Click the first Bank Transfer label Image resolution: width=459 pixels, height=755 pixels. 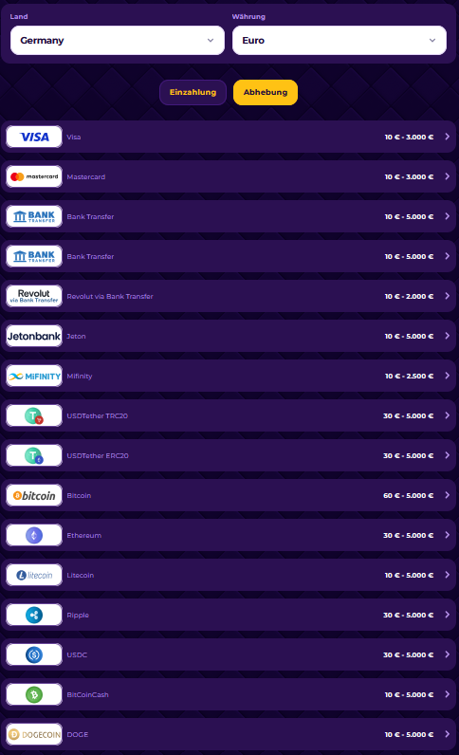(x=90, y=216)
